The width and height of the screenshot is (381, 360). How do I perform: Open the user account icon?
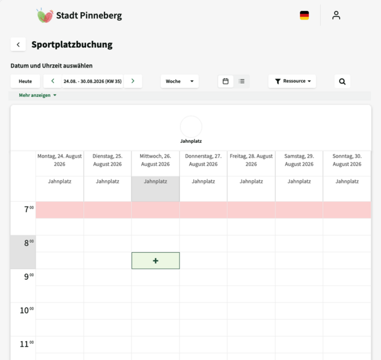(x=336, y=15)
